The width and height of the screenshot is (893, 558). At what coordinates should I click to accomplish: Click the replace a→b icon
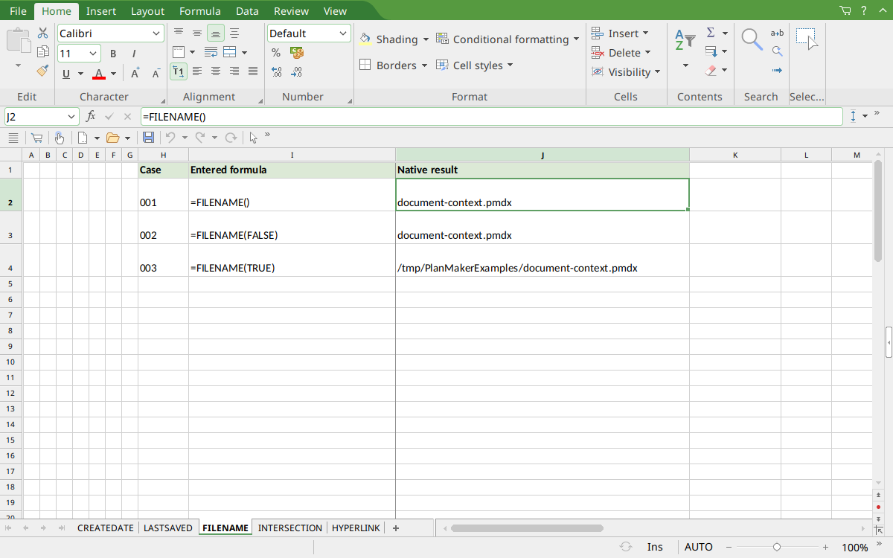(x=777, y=33)
